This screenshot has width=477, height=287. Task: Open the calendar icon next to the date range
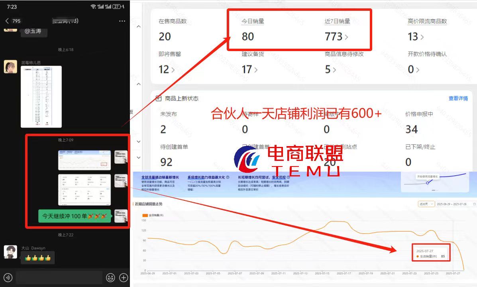475,204
